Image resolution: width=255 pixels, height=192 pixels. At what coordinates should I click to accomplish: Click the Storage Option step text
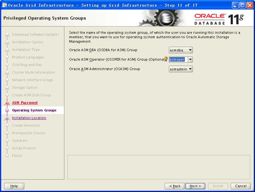(x=25, y=87)
